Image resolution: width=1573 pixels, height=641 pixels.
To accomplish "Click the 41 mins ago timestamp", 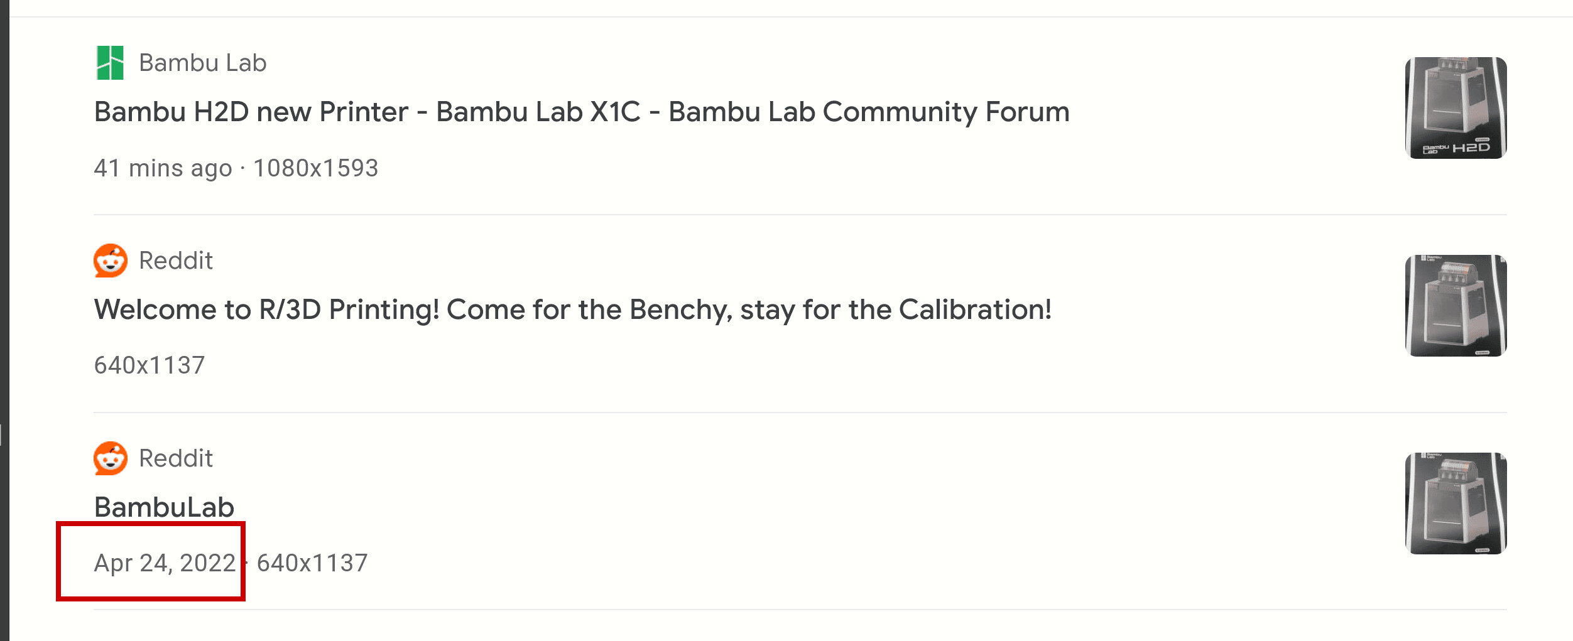I will click(x=163, y=168).
